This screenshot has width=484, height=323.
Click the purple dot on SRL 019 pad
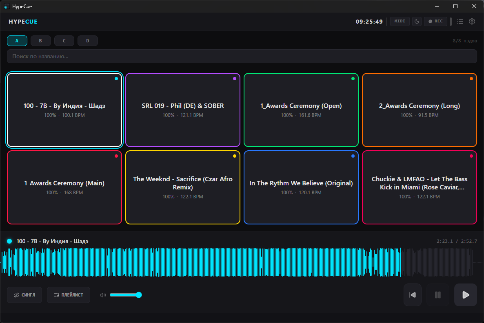click(x=235, y=79)
